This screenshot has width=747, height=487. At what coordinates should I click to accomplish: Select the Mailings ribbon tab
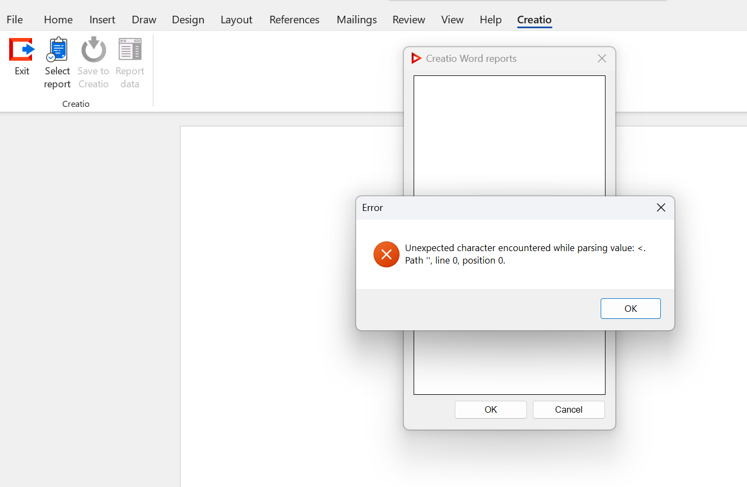357,20
